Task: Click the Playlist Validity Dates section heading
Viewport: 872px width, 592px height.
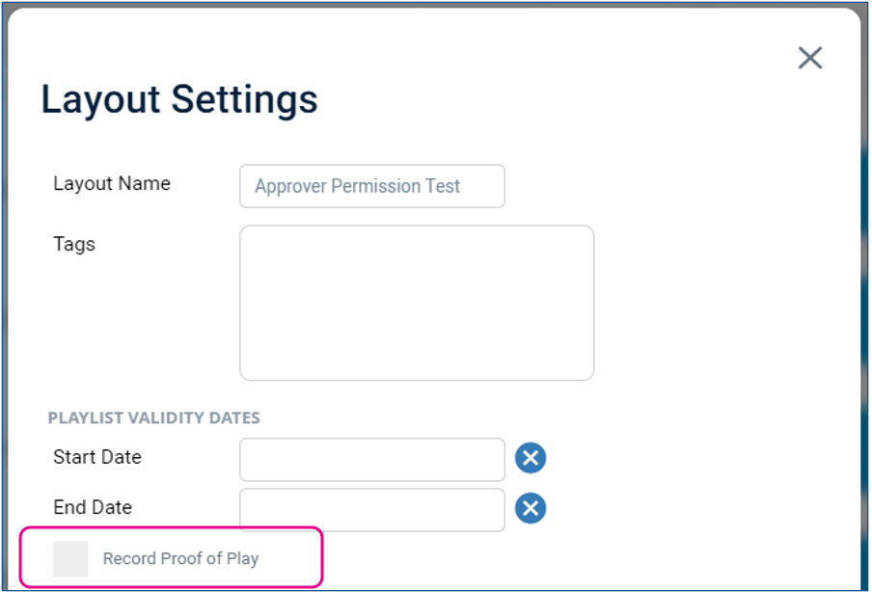Action: click(154, 417)
